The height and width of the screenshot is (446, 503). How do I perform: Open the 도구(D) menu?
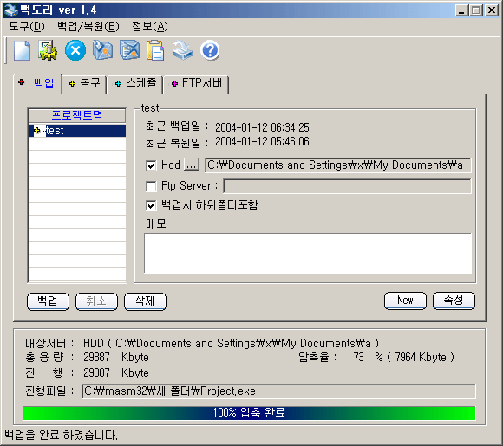pos(27,26)
